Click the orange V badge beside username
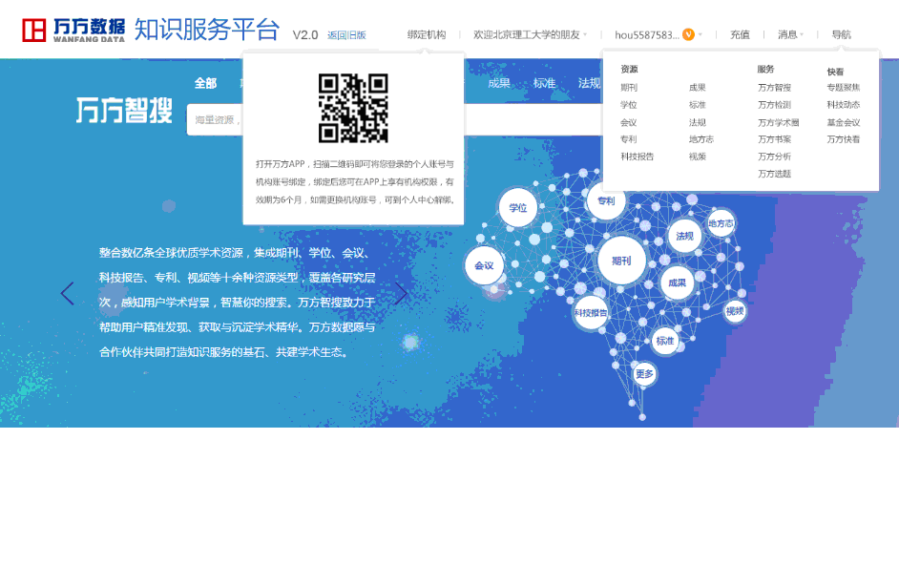899x586 pixels. click(x=688, y=34)
